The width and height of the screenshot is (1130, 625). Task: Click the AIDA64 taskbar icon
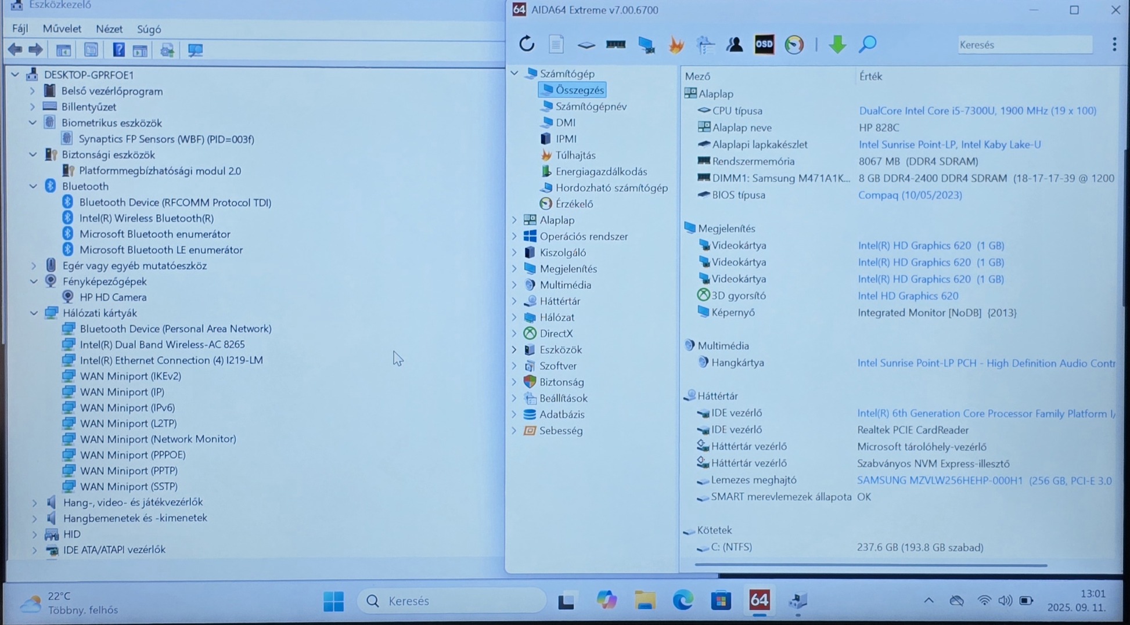[x=760, y=600]
